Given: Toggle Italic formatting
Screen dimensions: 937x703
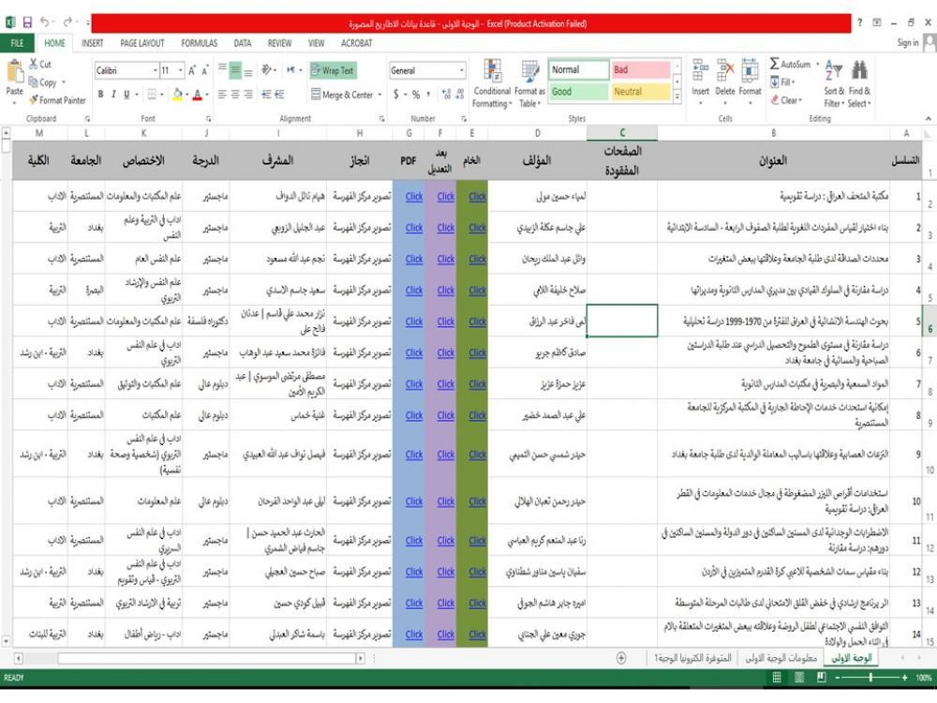Looking at the screenshot, I should 113,95.
